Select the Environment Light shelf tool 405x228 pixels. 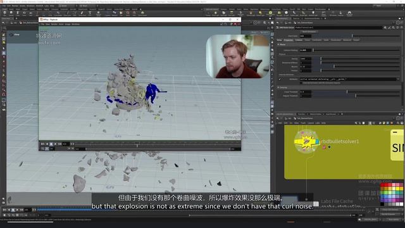[x=270, y=13]
